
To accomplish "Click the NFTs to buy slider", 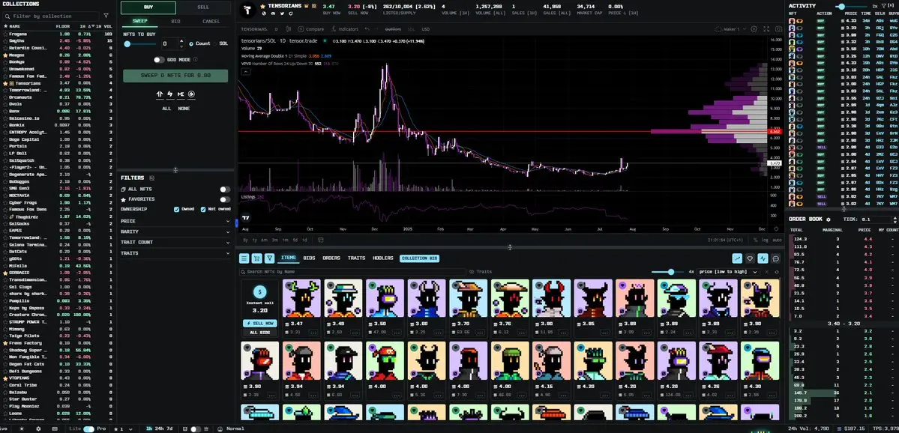I will click(140, 44).
